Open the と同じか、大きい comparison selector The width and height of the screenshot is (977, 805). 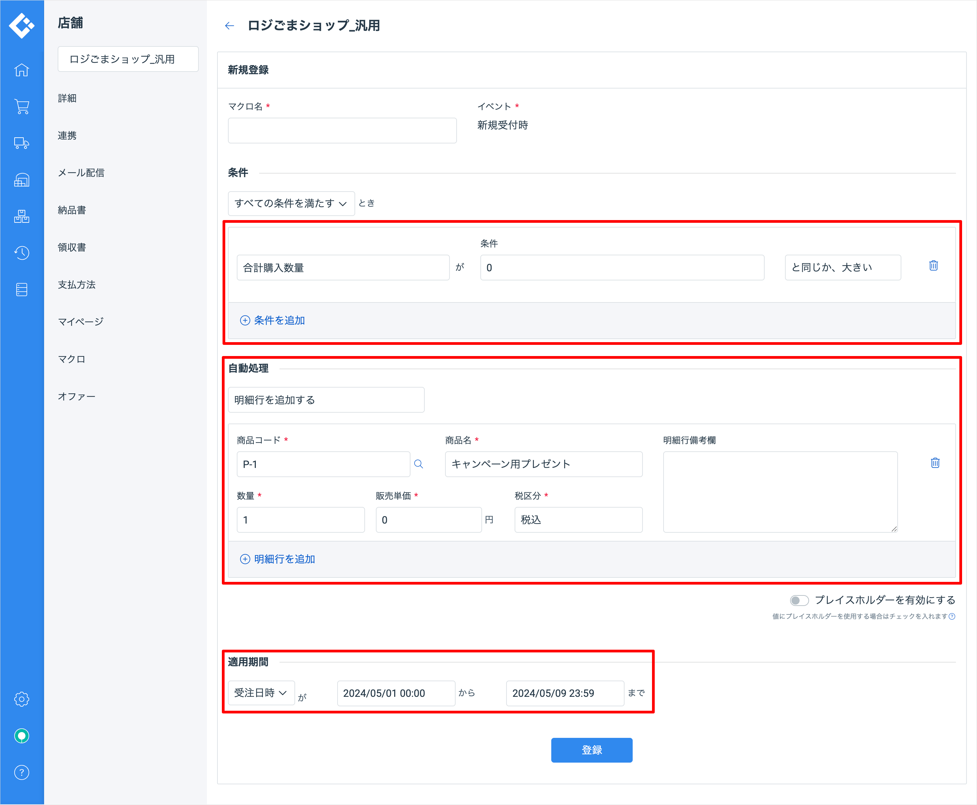tap(842, 268)
